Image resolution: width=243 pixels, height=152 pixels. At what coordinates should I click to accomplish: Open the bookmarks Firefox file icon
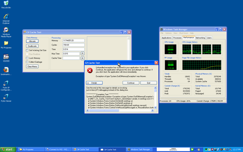click(x=6, y=71)
